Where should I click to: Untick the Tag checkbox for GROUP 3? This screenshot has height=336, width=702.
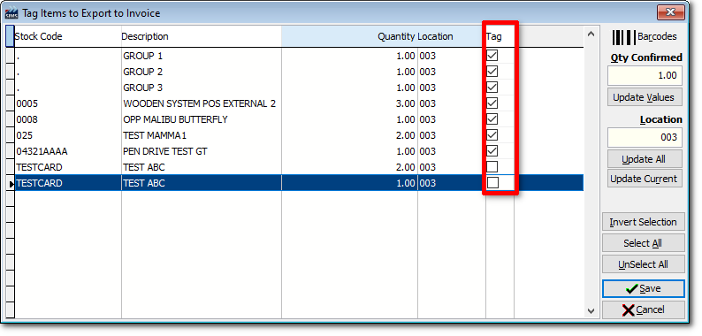pos(492,88)
